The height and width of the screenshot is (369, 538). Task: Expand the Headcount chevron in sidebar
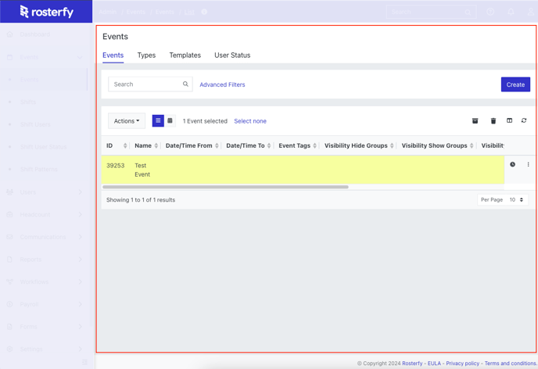click(x=81, y=215)
